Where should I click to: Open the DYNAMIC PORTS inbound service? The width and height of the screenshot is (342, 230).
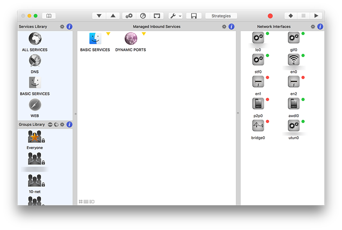click(x=131, y=39)
